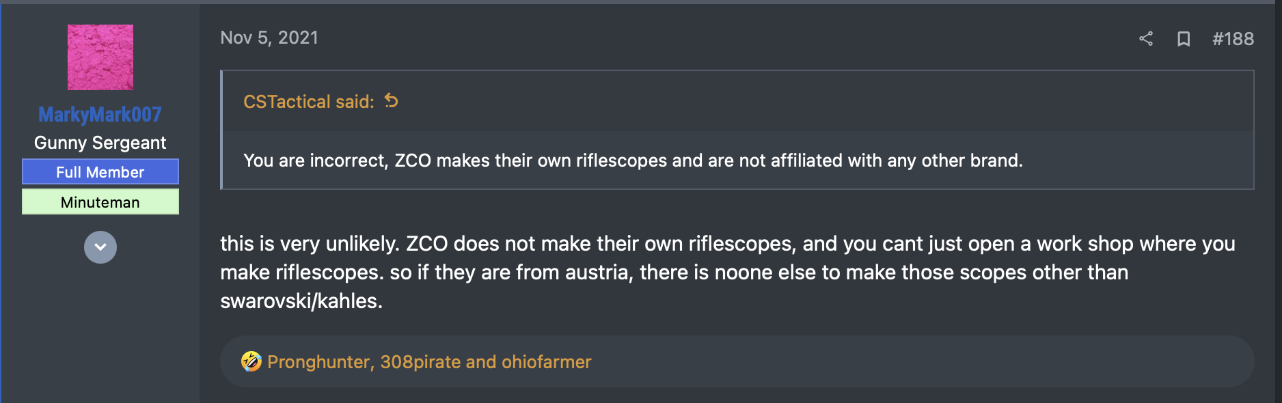Expand user details chevron below Minuteman
The height and width of the screenshot is (403, 1282).
click(100, 247)
